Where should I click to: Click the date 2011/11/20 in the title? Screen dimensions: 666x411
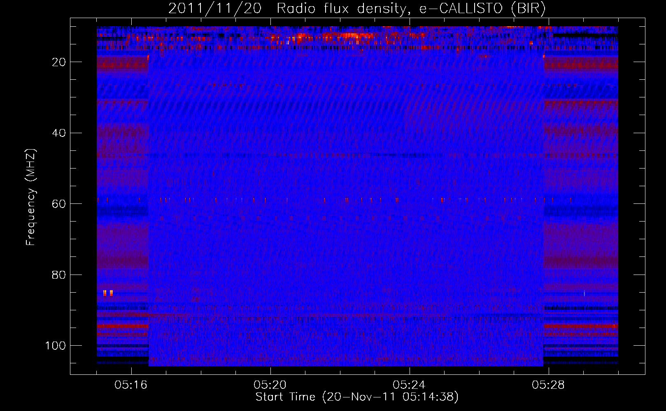click(x=215, y=9)
